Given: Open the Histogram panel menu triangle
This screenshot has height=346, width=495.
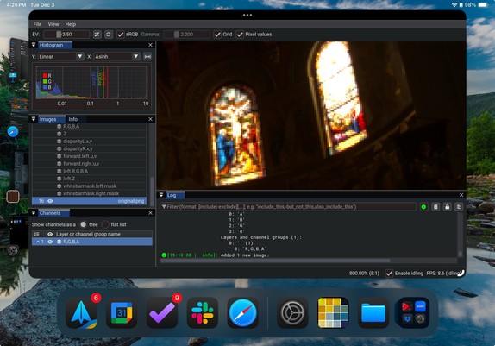Looking at the screenshot, I should pyautogui.click(x=34, y=45).
